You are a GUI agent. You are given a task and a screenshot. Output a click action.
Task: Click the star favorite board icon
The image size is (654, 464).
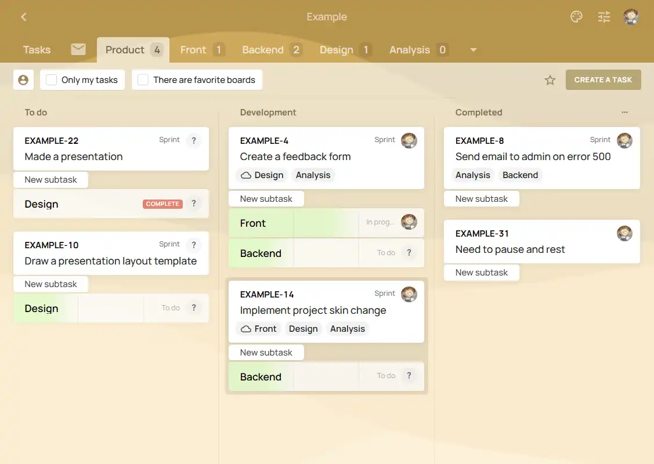(550, 80)
